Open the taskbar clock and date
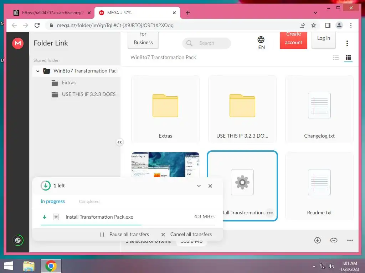This screenshot has width=365, height=273. (350, 266)
